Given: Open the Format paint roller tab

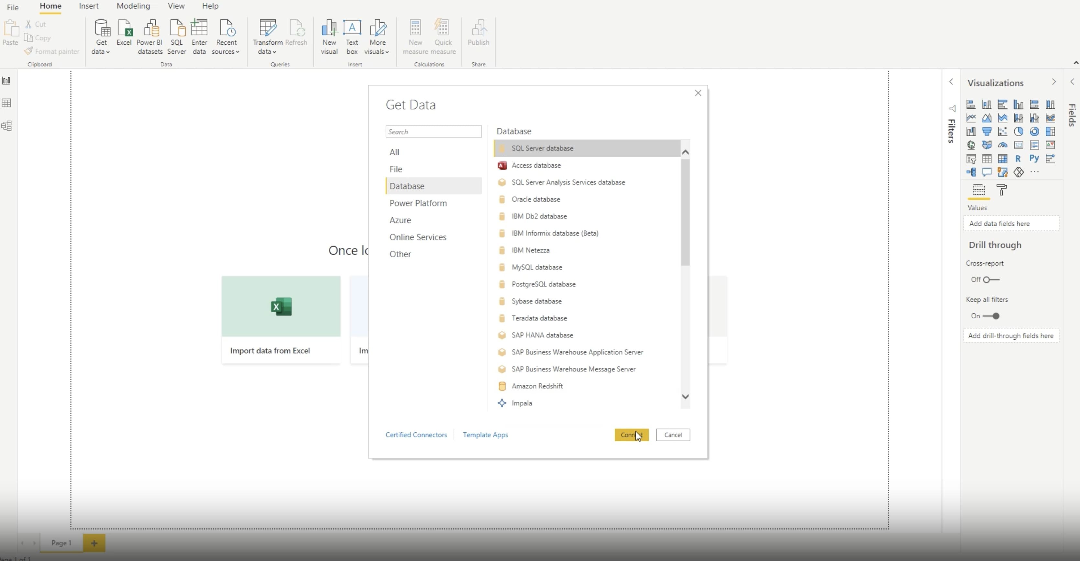Looking at the screenshot, I should coord(1002,190).
